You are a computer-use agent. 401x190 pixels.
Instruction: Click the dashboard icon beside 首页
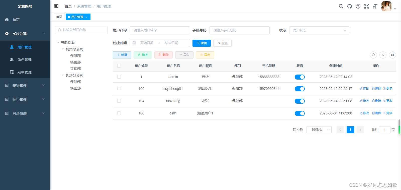pyautogui.click(x=7, y=20)
